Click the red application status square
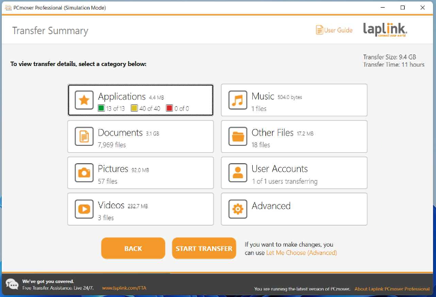Screen dimensions: 436x297 169,108
